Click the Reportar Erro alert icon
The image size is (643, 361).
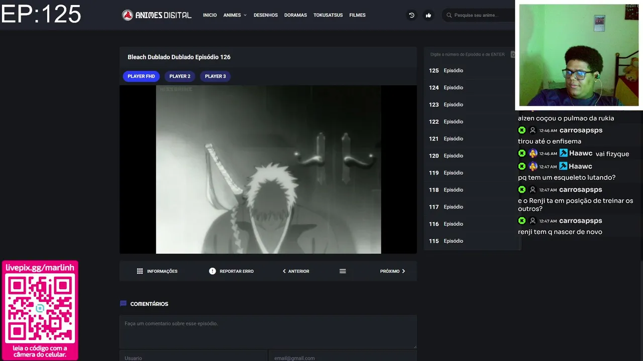pos(212,271)
